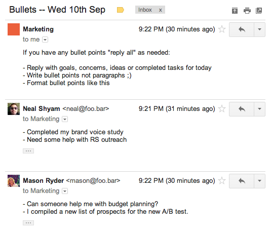Click the orange Marketing avatar square

click(14, 29)
